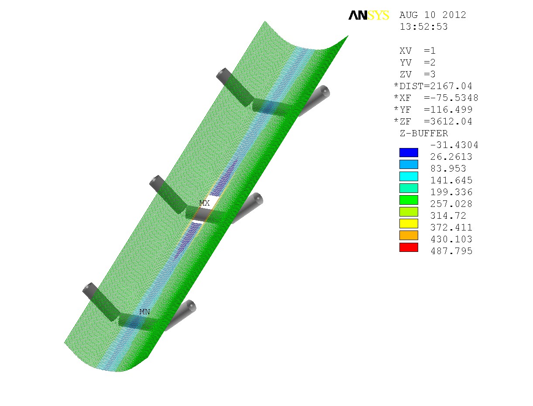Click the time stamp 13:52:53

point(424,27)
